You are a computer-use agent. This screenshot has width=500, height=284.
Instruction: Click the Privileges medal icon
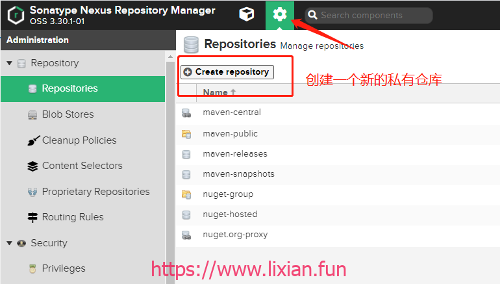pos(32,268)
